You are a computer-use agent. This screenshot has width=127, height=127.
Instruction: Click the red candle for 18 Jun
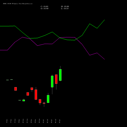pos(15,89)
